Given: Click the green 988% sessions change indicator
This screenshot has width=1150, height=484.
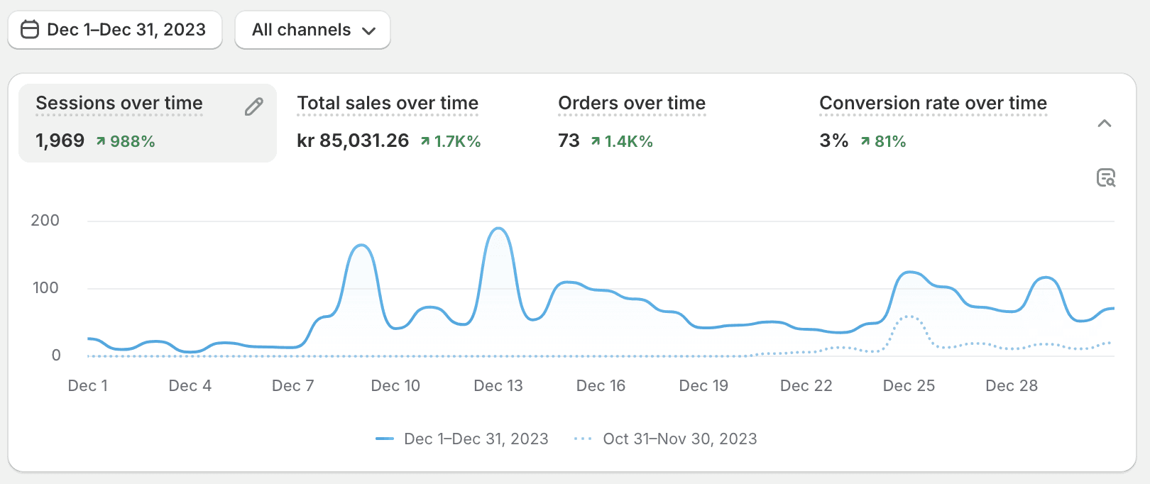Looking at the screenshot, I should 126,141.
